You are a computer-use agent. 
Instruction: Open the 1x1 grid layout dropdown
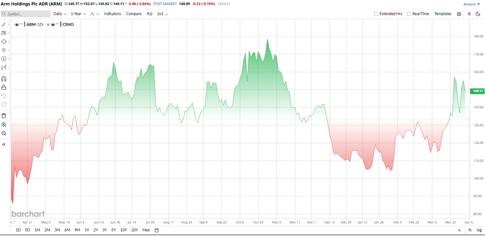[x=162, y=14]
